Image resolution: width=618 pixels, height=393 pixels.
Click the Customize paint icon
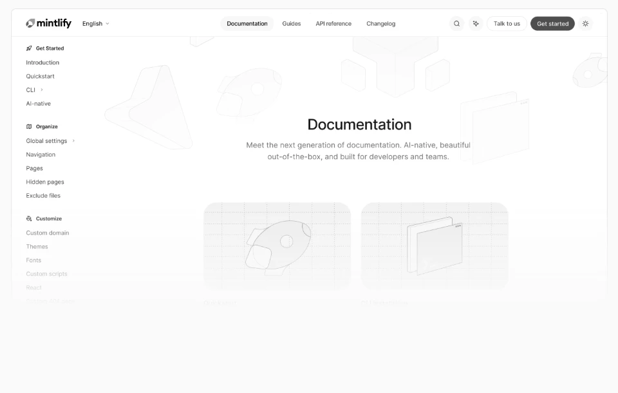[29, 218]
